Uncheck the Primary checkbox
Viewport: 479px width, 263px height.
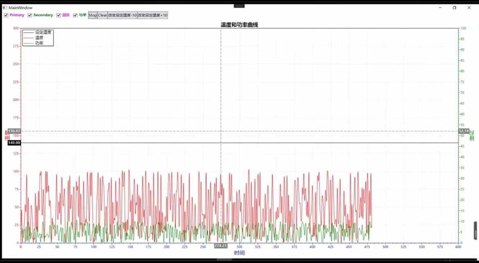[x=6, y=15]
